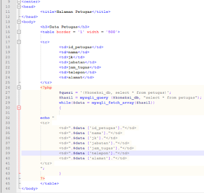Click the '500' width value
Screen dimensions: 204x193
point(112,32)
